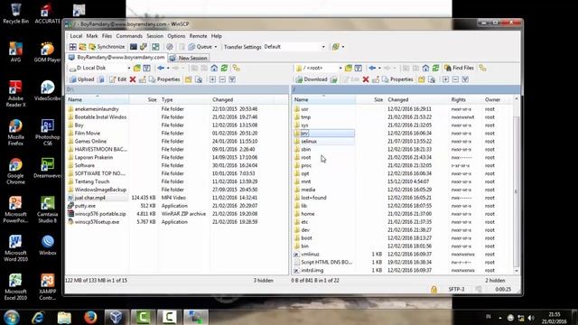Expand the Queue dropdown arrow
This screenshot has height=325, width=578.
(216, 47)
